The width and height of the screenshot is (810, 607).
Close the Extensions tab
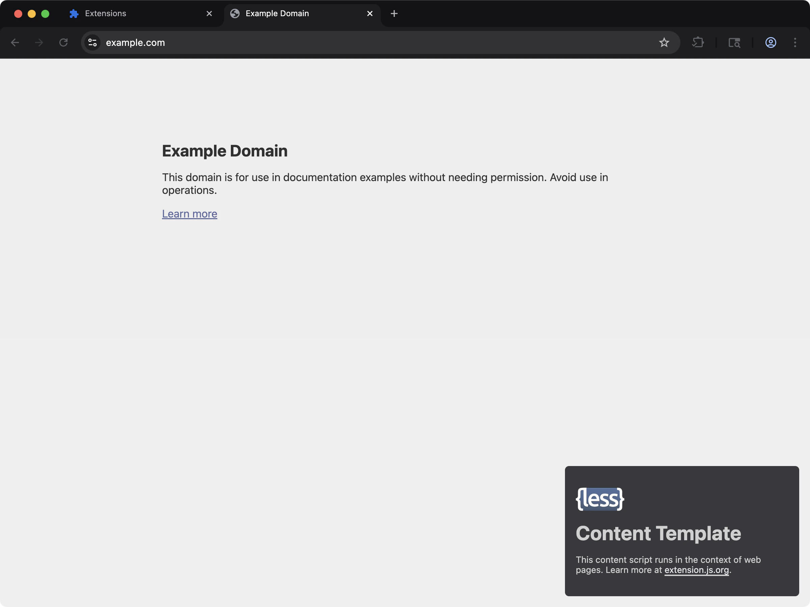(x=209, y=13)
